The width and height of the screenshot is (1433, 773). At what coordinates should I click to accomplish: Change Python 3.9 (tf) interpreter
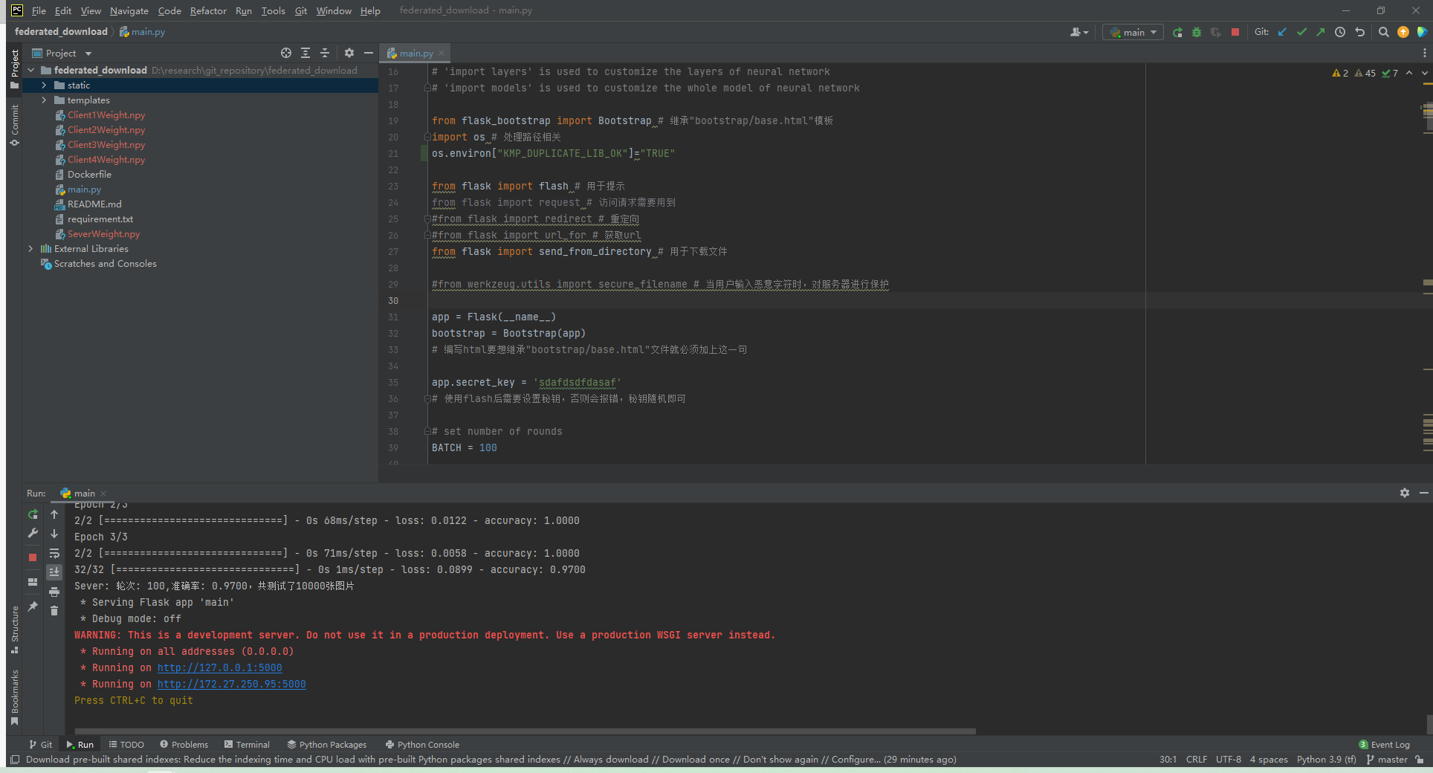[x=1326, y=759]
